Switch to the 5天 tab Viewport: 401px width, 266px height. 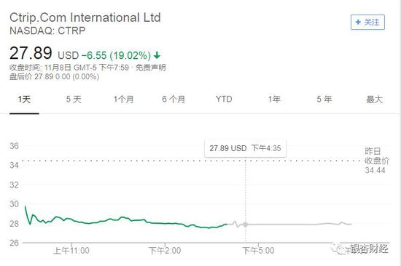point(74,100)
